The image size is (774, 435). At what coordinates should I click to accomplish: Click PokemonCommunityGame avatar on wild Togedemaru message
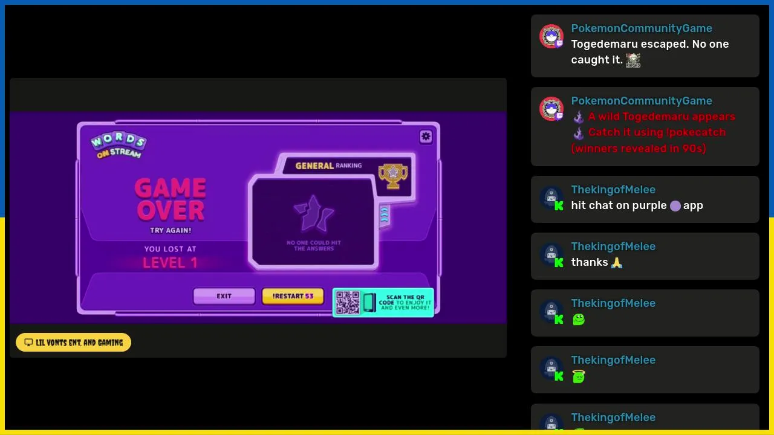click(x=551, y=109)
